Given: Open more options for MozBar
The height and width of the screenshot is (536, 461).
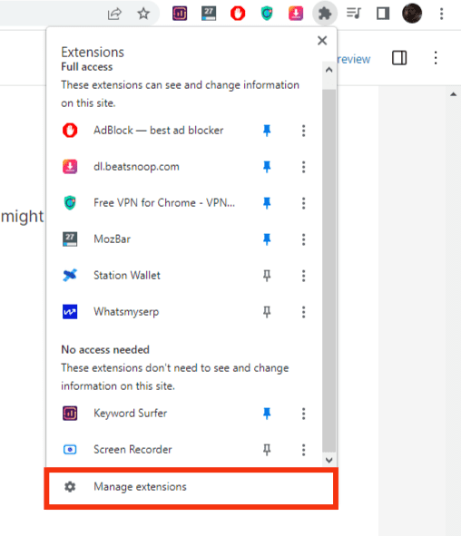Looking at the screenshot, I should pos(303,239).
